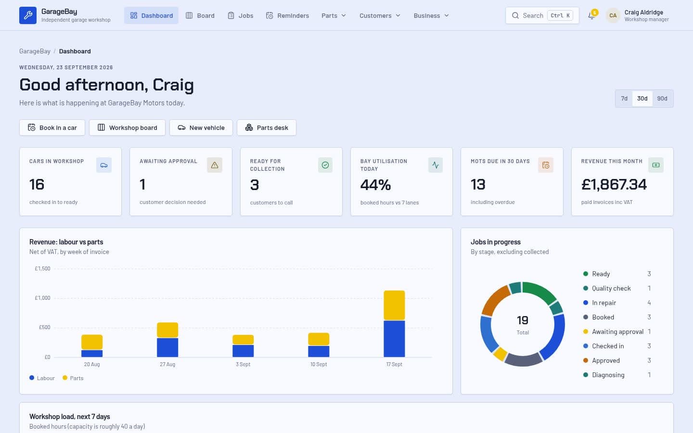Open the Parts desk button
Viewport: 693px width, 433px height.
point(267,127)
